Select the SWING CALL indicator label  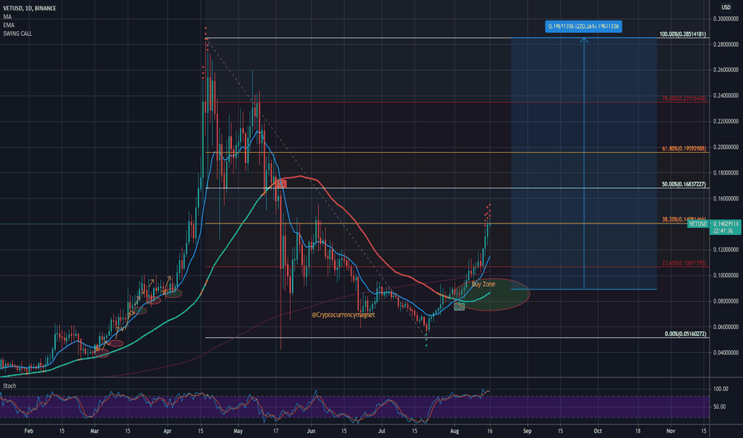(x=18, y=33)
